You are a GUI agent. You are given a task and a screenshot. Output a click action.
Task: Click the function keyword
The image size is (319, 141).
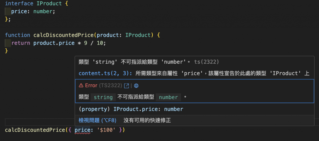tap(17, 35)
